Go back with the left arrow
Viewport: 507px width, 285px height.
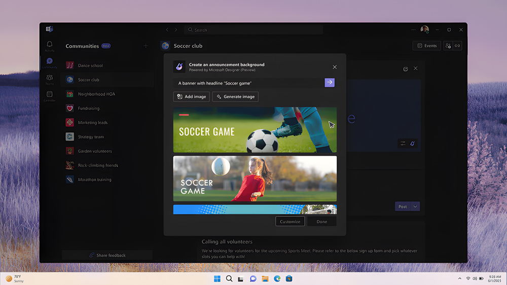point(167,30)
